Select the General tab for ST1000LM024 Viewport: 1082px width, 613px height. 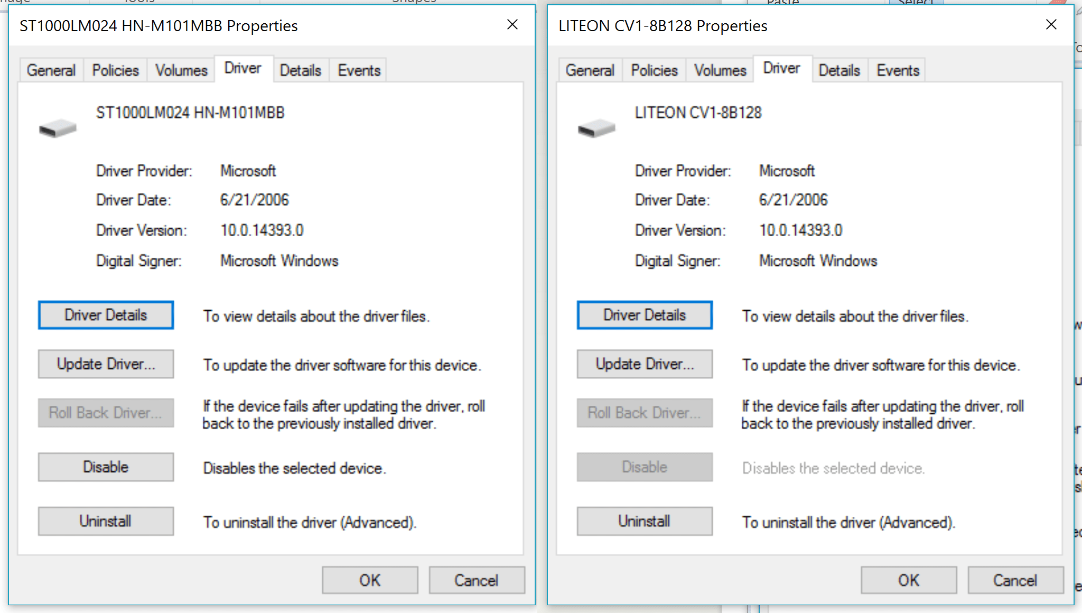tap(51, 69)
